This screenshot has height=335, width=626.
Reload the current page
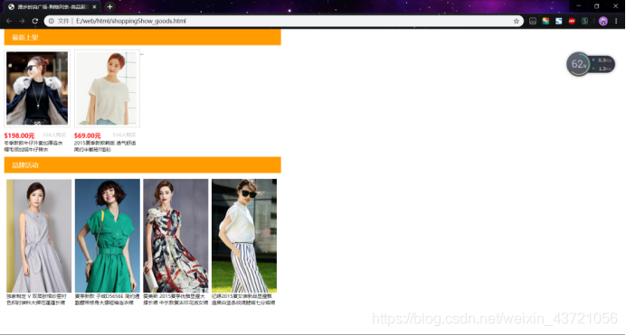(35, 21)
